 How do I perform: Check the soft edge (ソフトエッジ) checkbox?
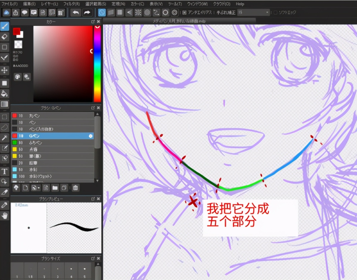[x=275, y=13]
